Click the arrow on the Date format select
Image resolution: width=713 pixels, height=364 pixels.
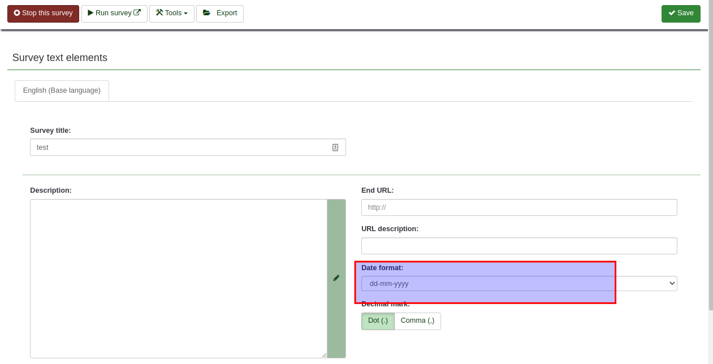(672, 284)
